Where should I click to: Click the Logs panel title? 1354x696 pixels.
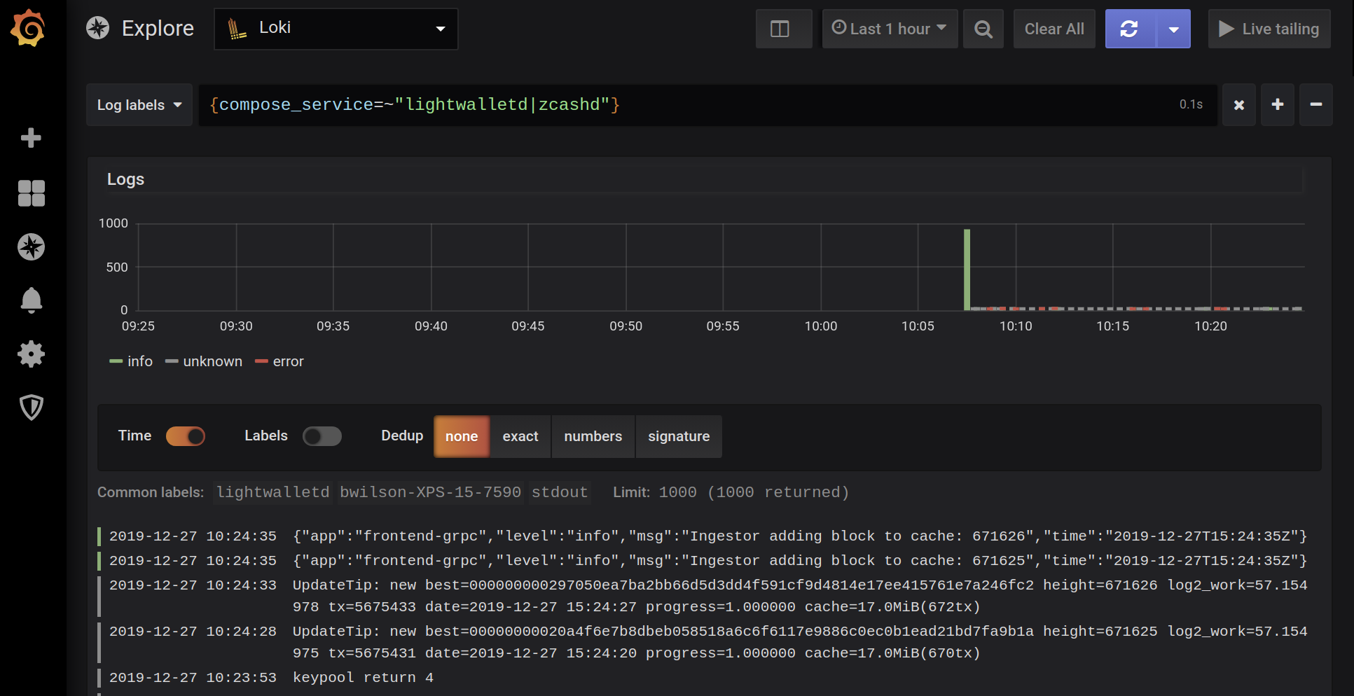click(125, 179)
